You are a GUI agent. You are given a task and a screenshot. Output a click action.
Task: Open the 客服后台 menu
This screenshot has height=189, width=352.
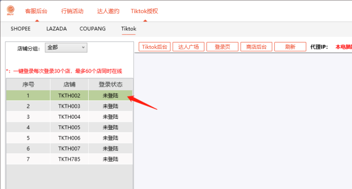pyautogui.click(x=36, y=11)
